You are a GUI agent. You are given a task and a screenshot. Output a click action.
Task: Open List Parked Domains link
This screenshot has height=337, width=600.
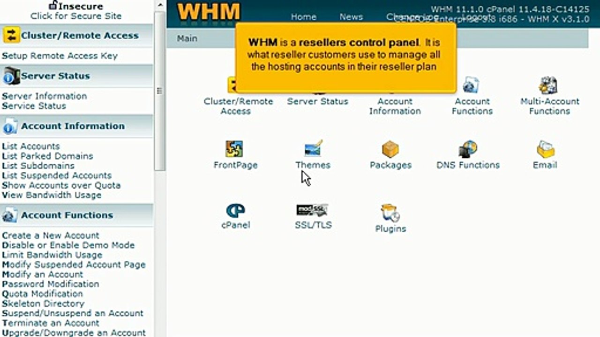(x=48, y=156)
